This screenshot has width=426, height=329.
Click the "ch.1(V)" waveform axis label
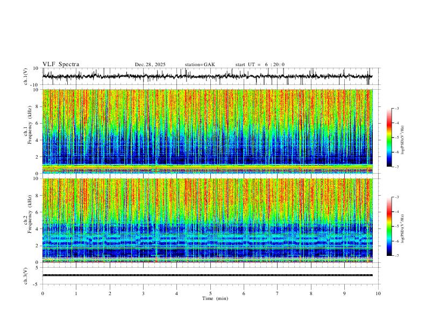tap(26, 76)
